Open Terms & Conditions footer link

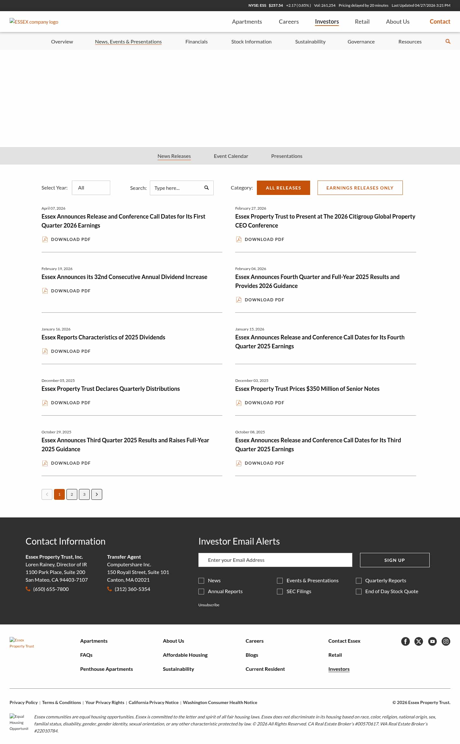click(x=61, y=702)
